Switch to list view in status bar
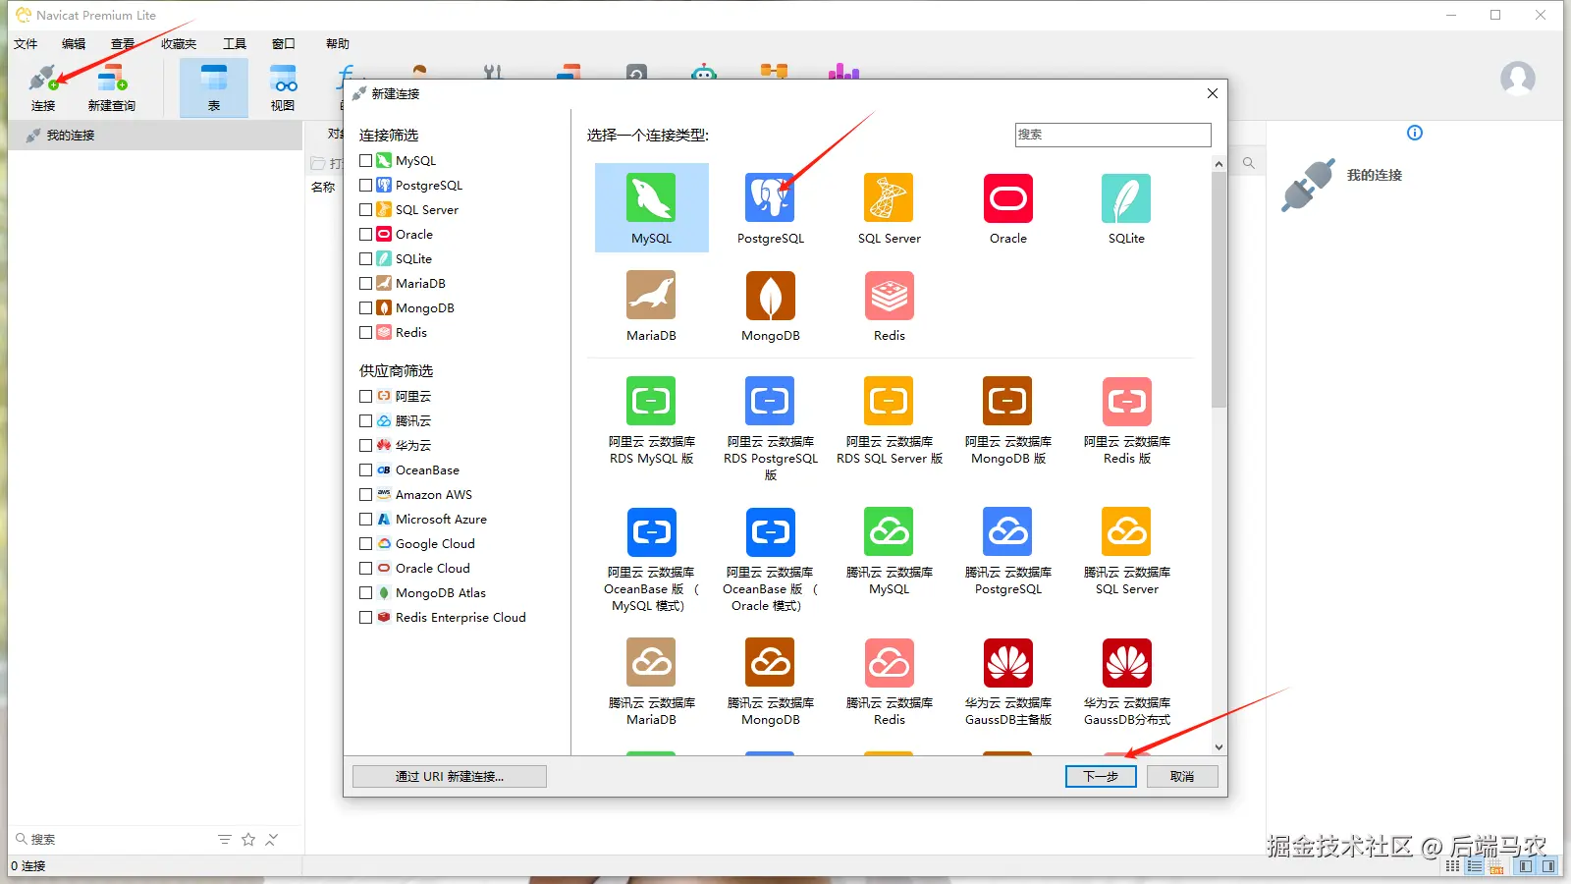This screenshot has width=1571, height=884. click(1475, 866)
